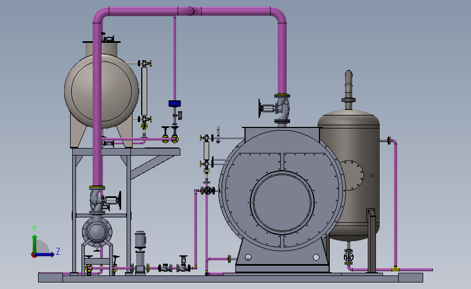
Task: Select the elevated support platform deck
Action: (x=126, y=151)
